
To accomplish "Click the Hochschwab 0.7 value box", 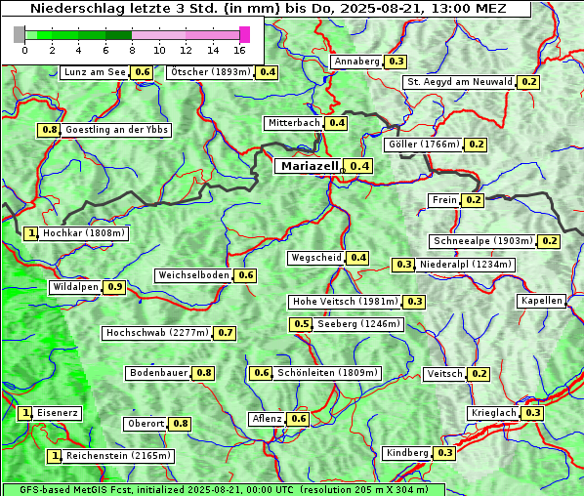I will [225, 333].
